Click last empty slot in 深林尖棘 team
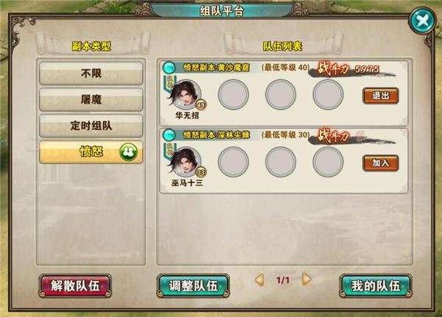 click(328, 162)
